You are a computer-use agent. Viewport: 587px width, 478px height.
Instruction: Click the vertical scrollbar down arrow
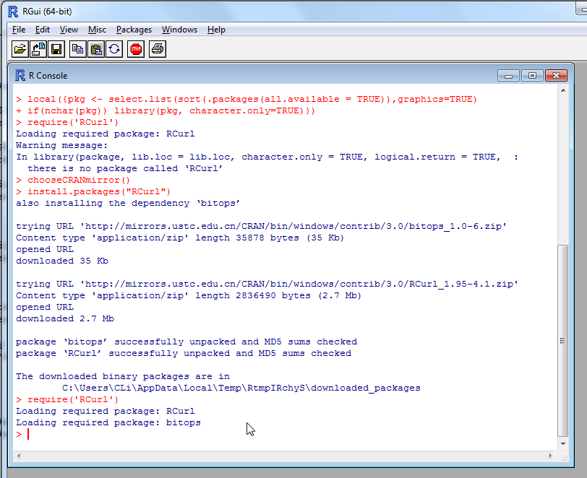[563, 444]
